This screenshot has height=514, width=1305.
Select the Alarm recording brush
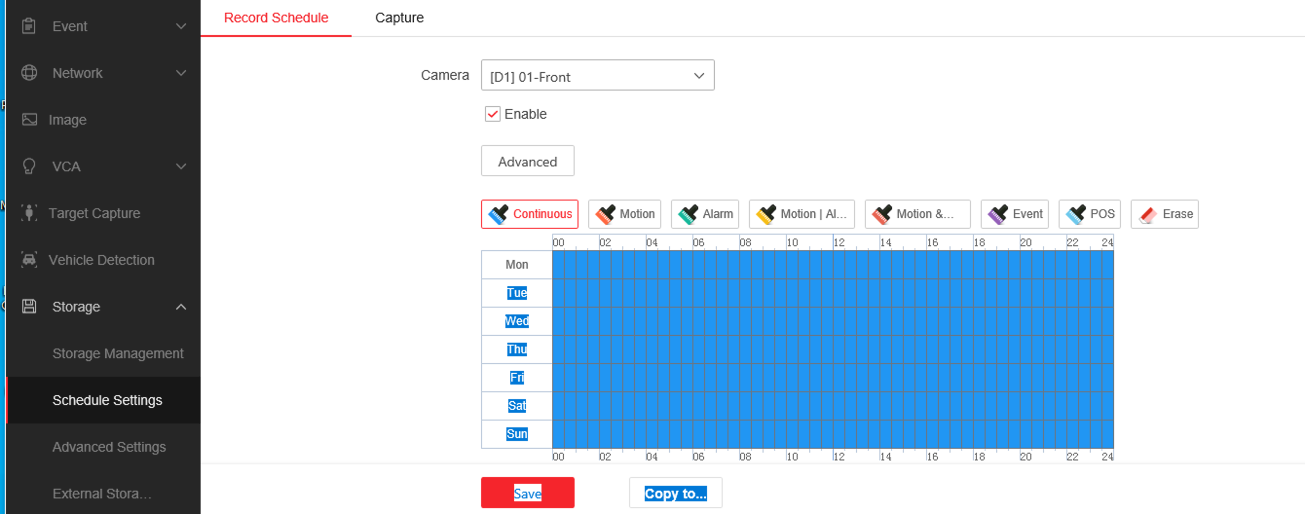click(x=705, y=214)
